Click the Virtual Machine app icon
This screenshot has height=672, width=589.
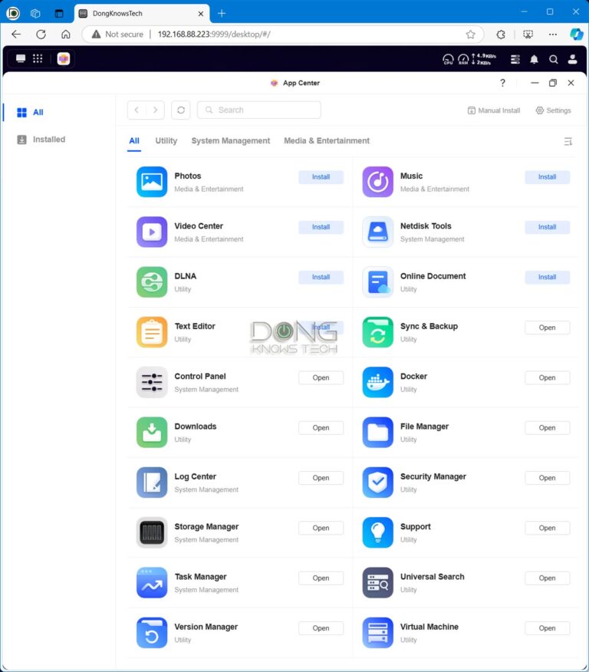[377, 633]
